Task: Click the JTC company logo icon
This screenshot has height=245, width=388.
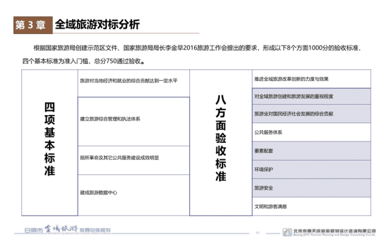Action: tap(287, 232)
